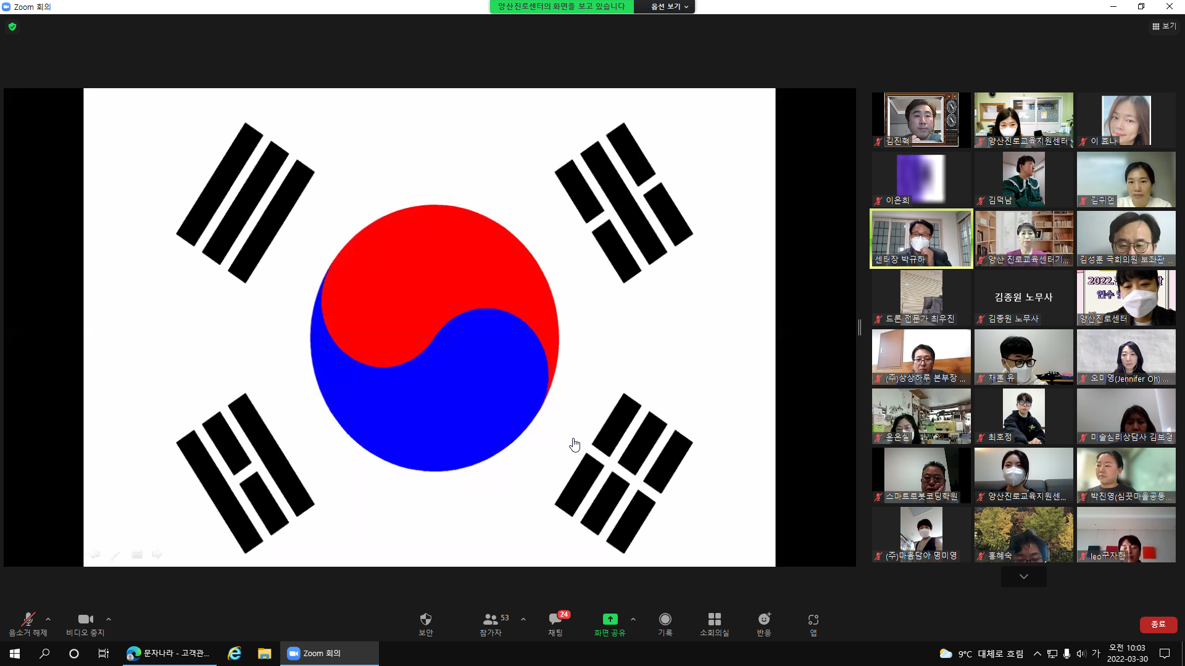Viewport: 1185px width, 666px height.
Task: Click the pen tool in slideshow controls
Action: 115,555
